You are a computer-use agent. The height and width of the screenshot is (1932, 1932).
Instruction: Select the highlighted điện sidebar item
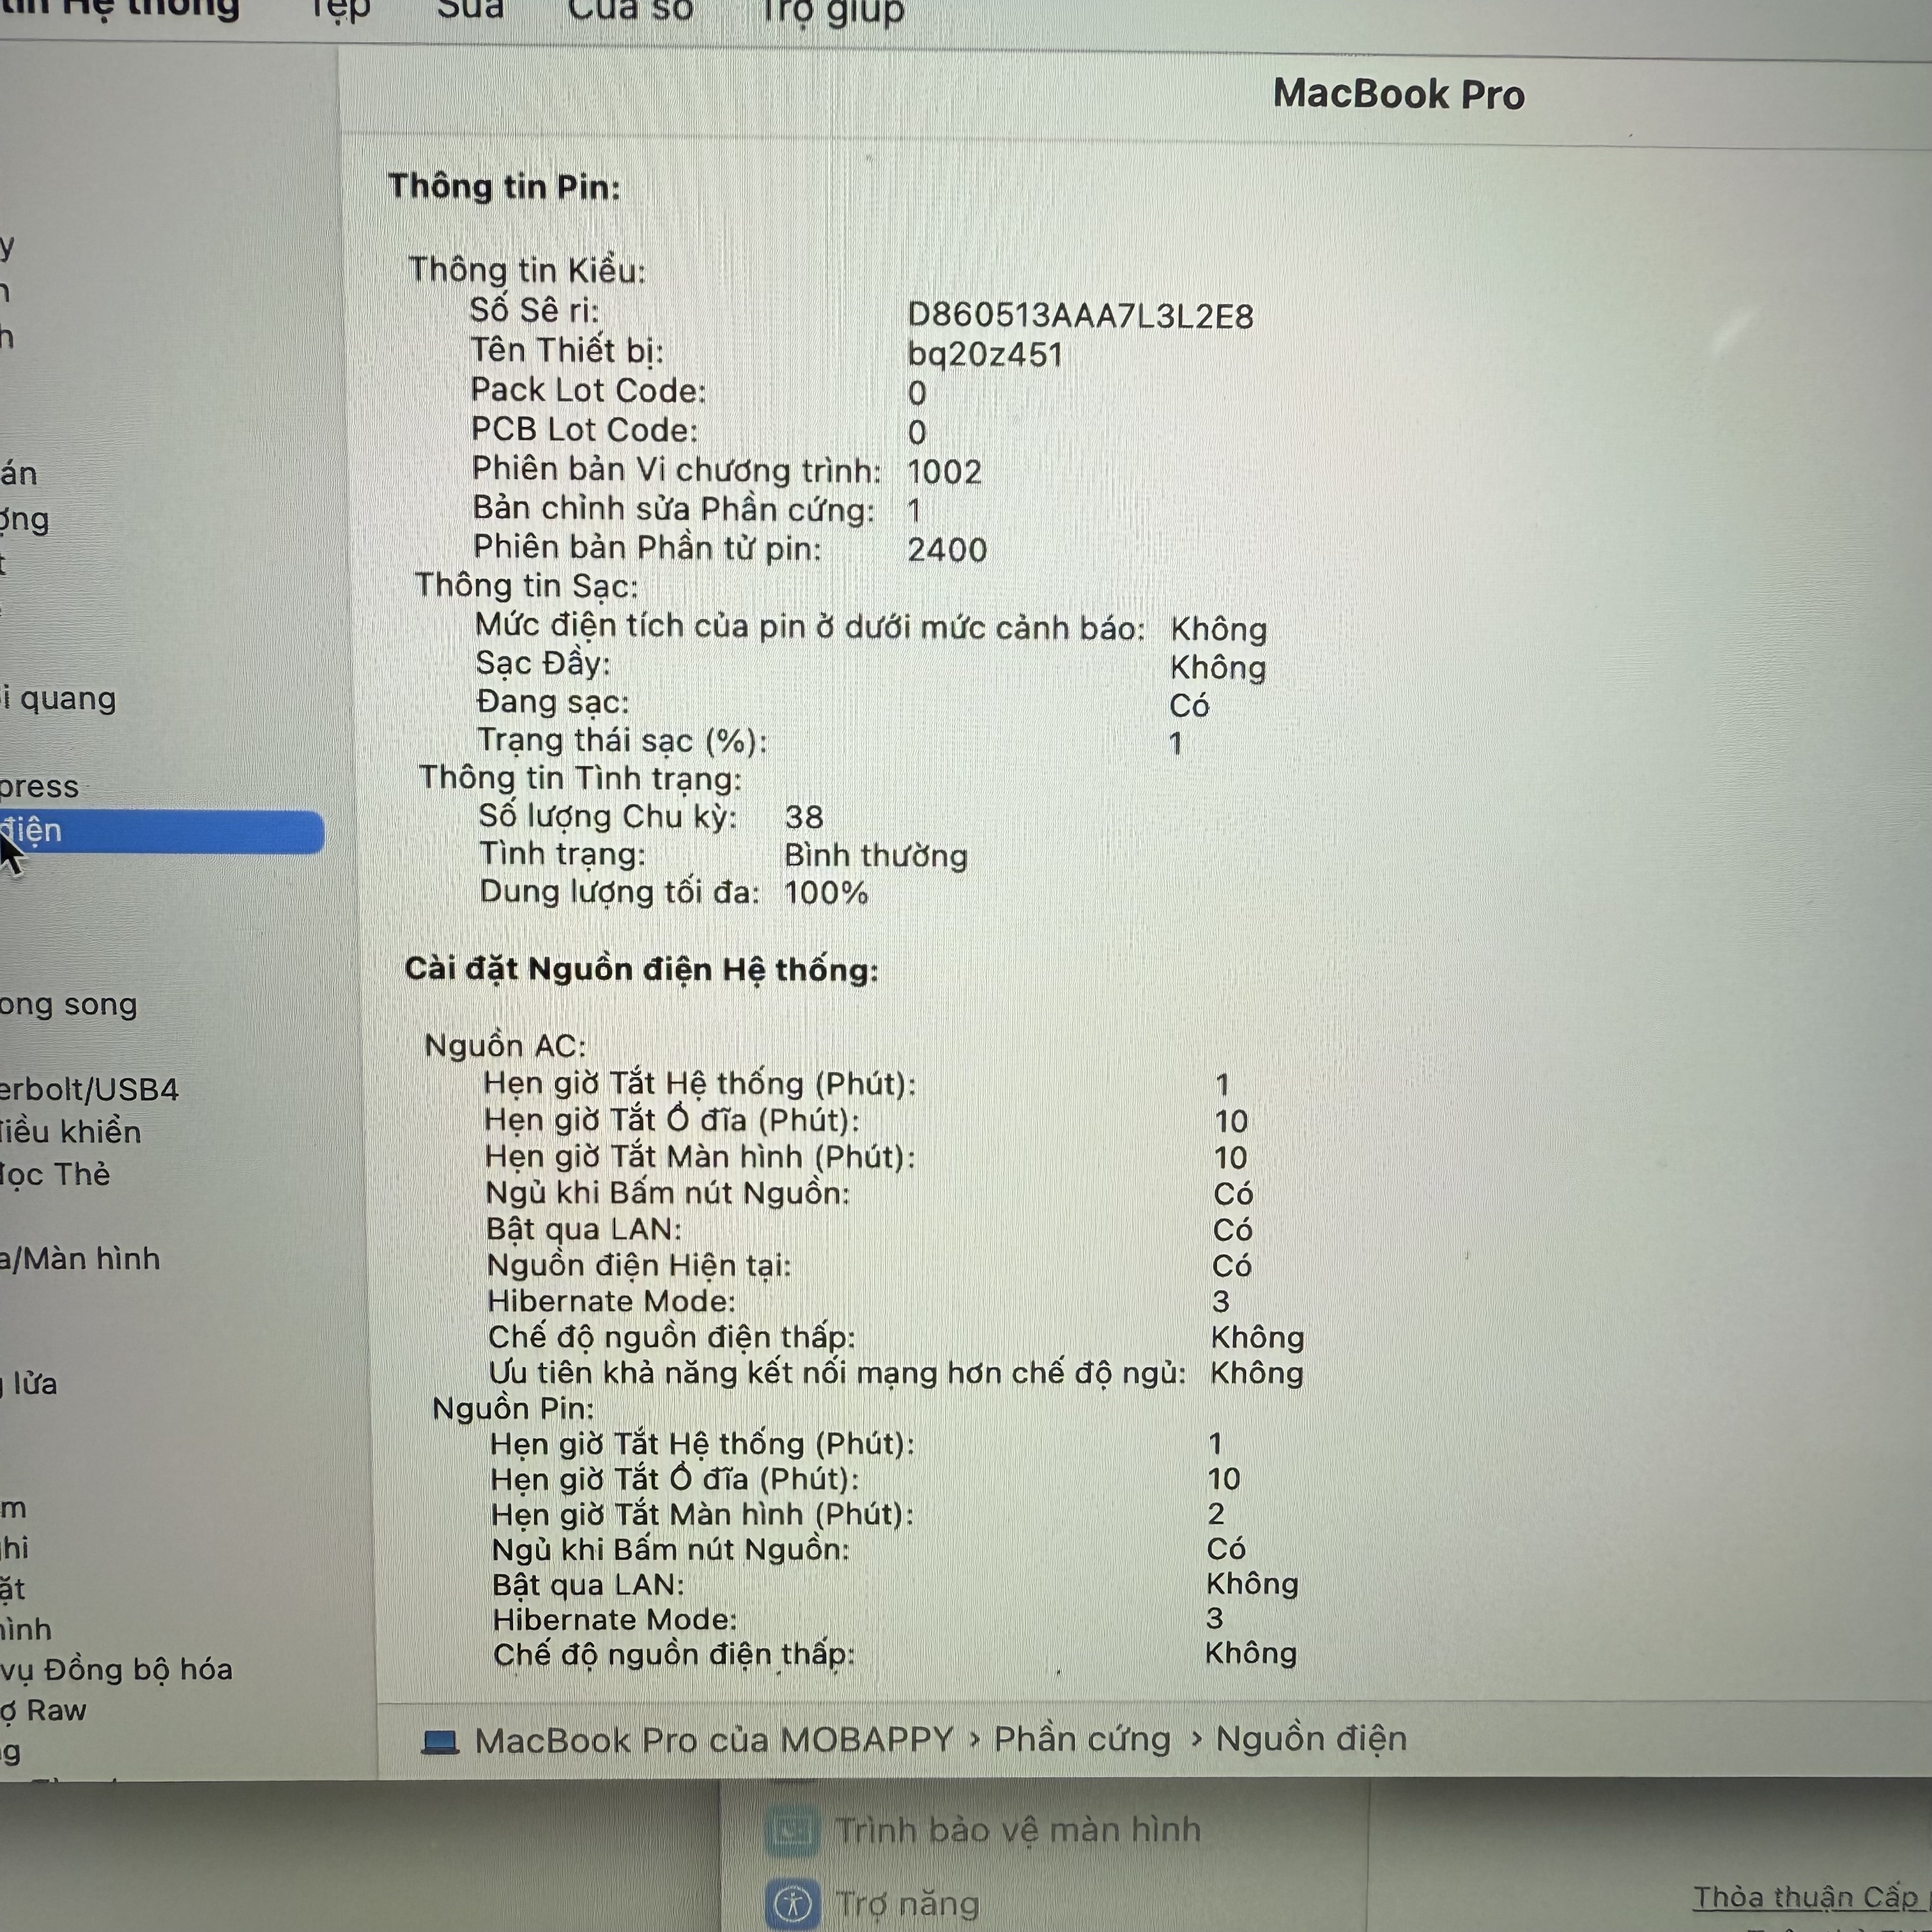pos(162,831)
